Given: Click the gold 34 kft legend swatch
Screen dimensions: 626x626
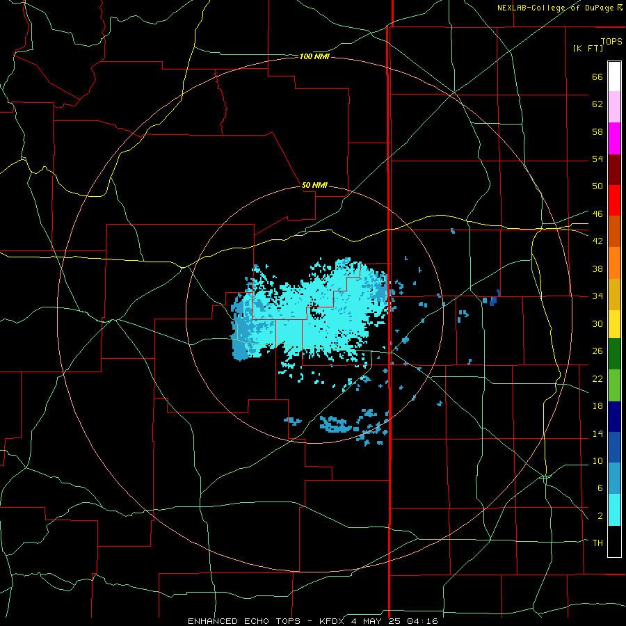Looking at the screenshot, I should (614, 294).
